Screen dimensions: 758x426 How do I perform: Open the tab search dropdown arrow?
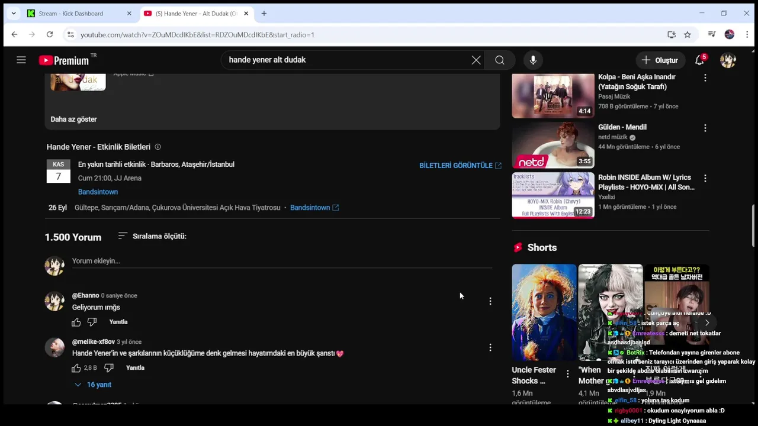(x=13, y=13)
